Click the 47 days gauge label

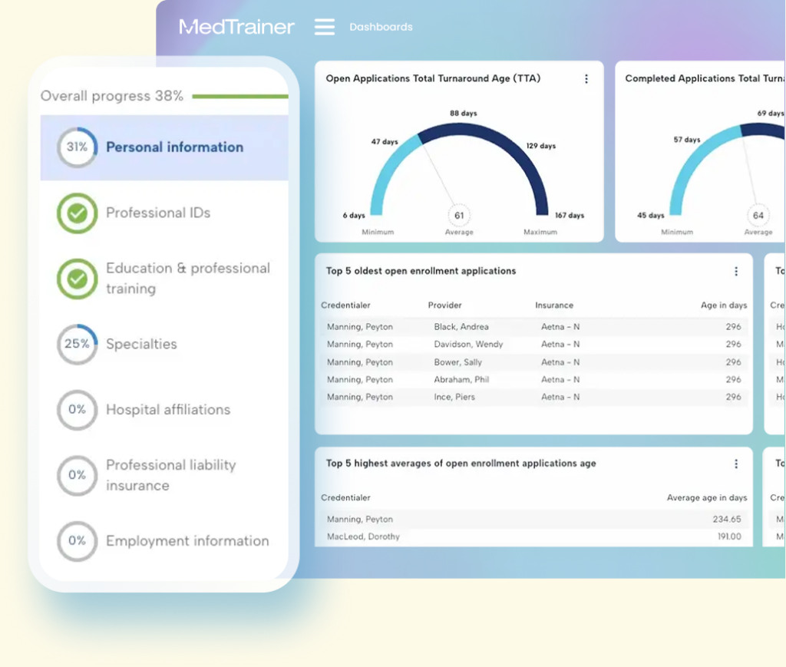(x=385, y=142)
